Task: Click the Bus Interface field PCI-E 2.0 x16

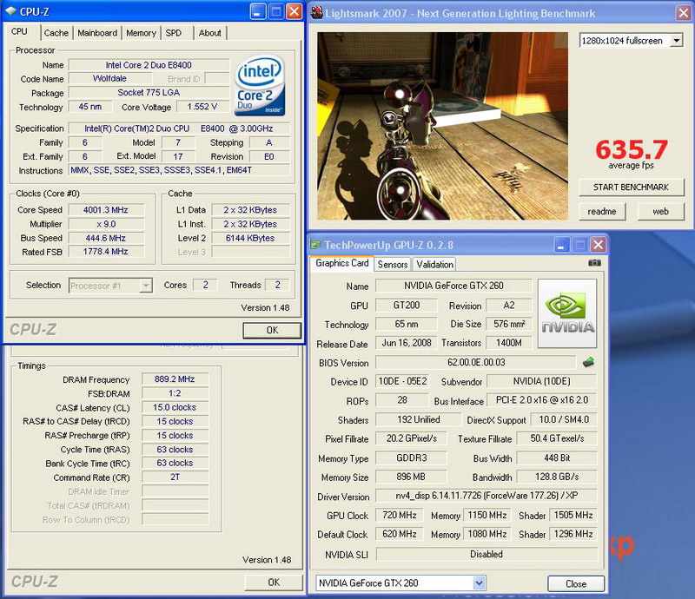Action: [541, 400]
